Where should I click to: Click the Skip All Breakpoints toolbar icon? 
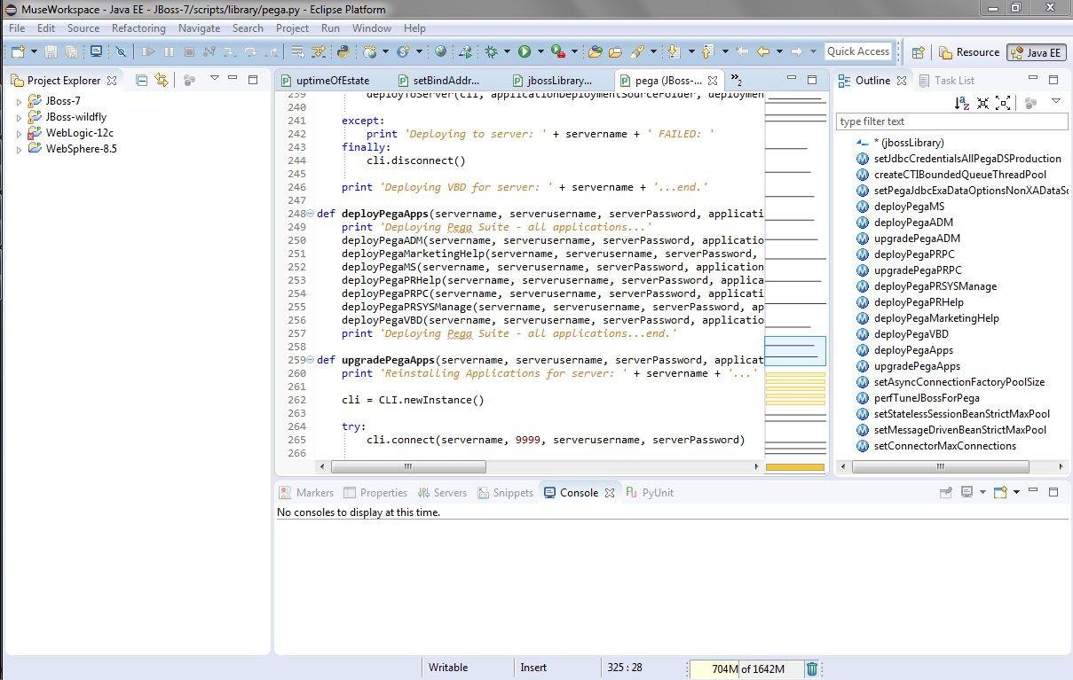122,51
